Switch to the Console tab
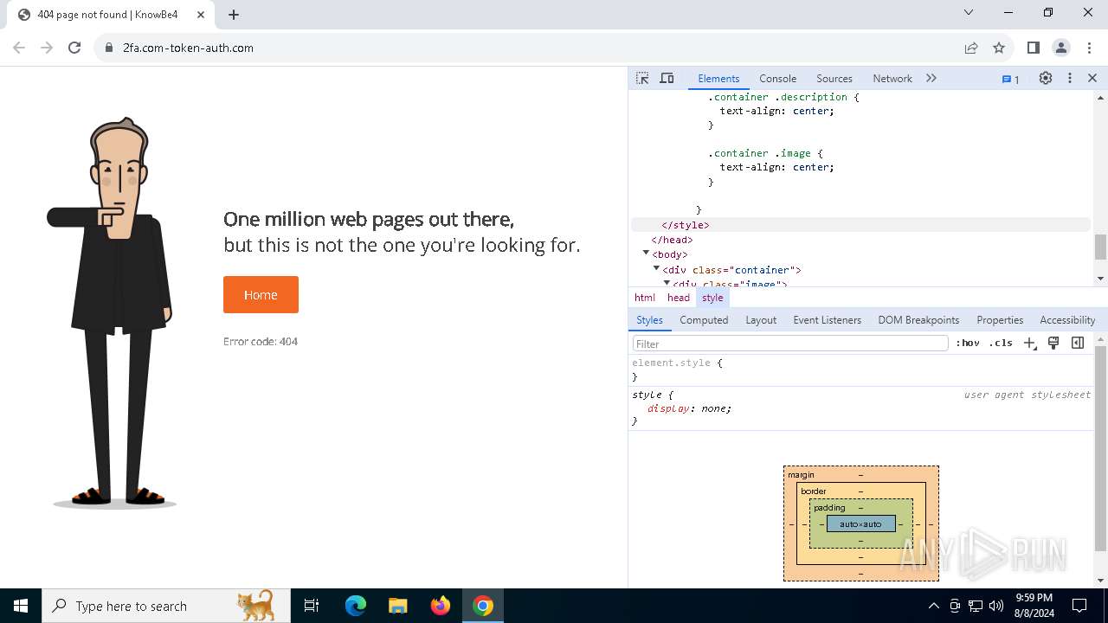This screenshot has height=623, width=1108. click(777, 78)
